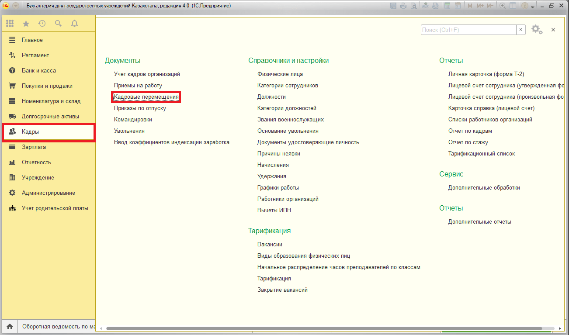Screen dimensions: 569x335
Task: Open navigation settings gear icon
Action: click(536, 30)
